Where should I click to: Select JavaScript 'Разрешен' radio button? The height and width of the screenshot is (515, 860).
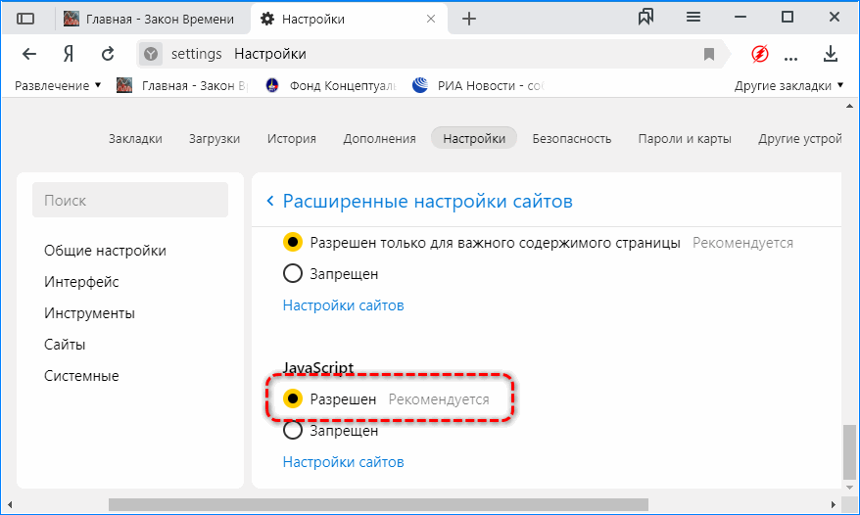(x=292, y=399)
